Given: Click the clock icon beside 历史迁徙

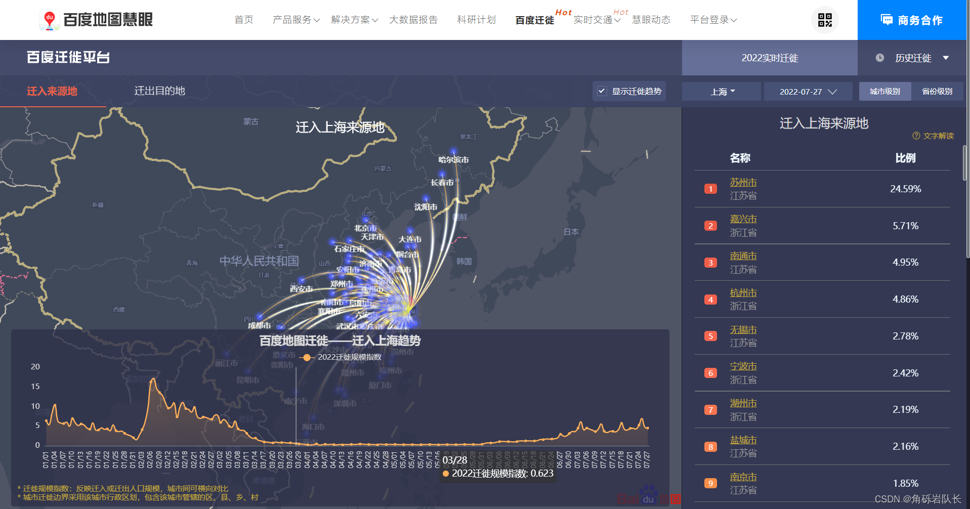Looking at the screenshot, I should tap(880, 58).
